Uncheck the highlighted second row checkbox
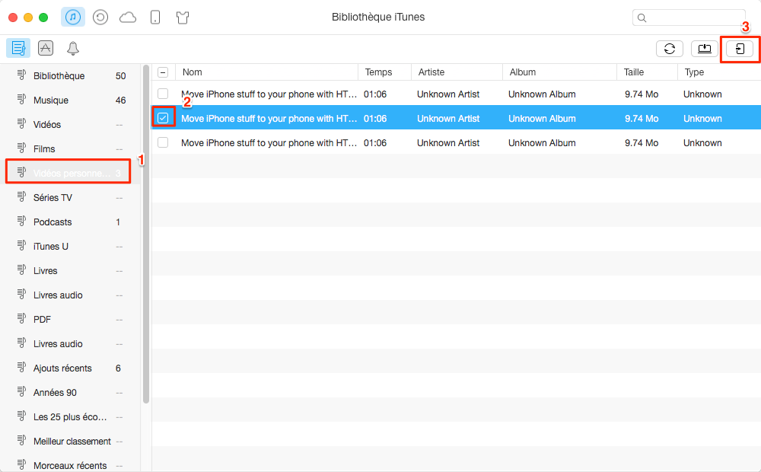The height and width of the screenshot is (472, 761). tap(163, 118)
